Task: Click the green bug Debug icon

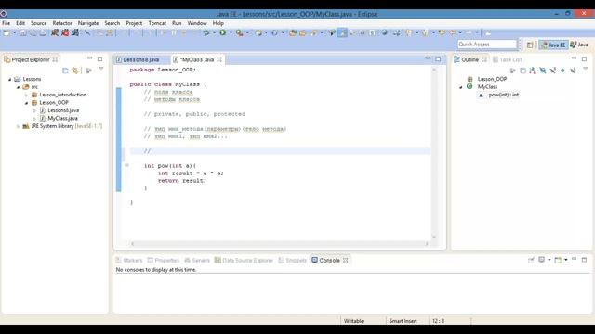Action: click(206, 33)
